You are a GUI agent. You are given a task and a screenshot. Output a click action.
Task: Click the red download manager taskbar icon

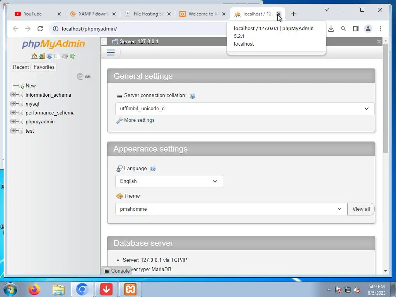(x=106, y=289)
